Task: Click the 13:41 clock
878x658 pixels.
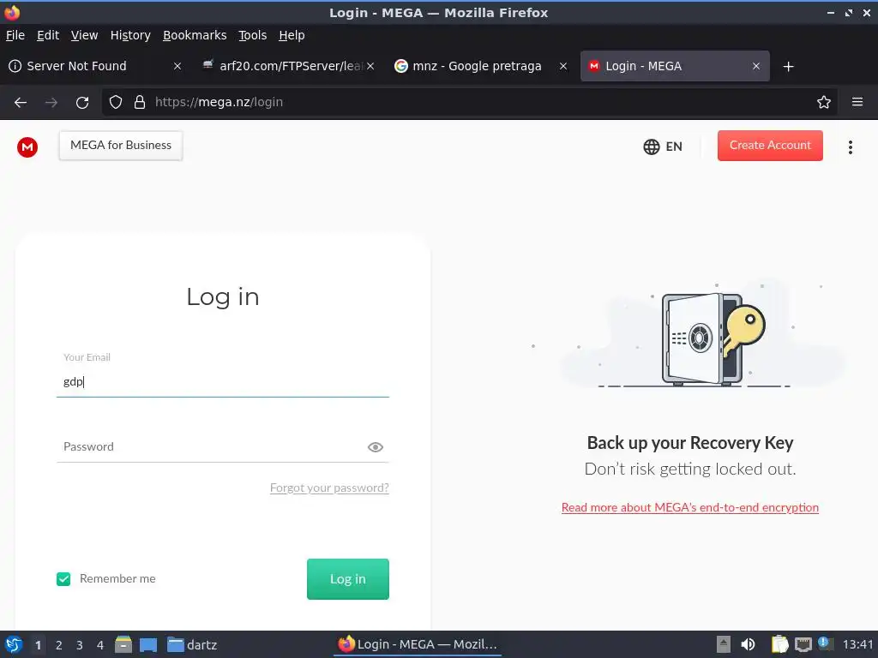Action: 857,645
